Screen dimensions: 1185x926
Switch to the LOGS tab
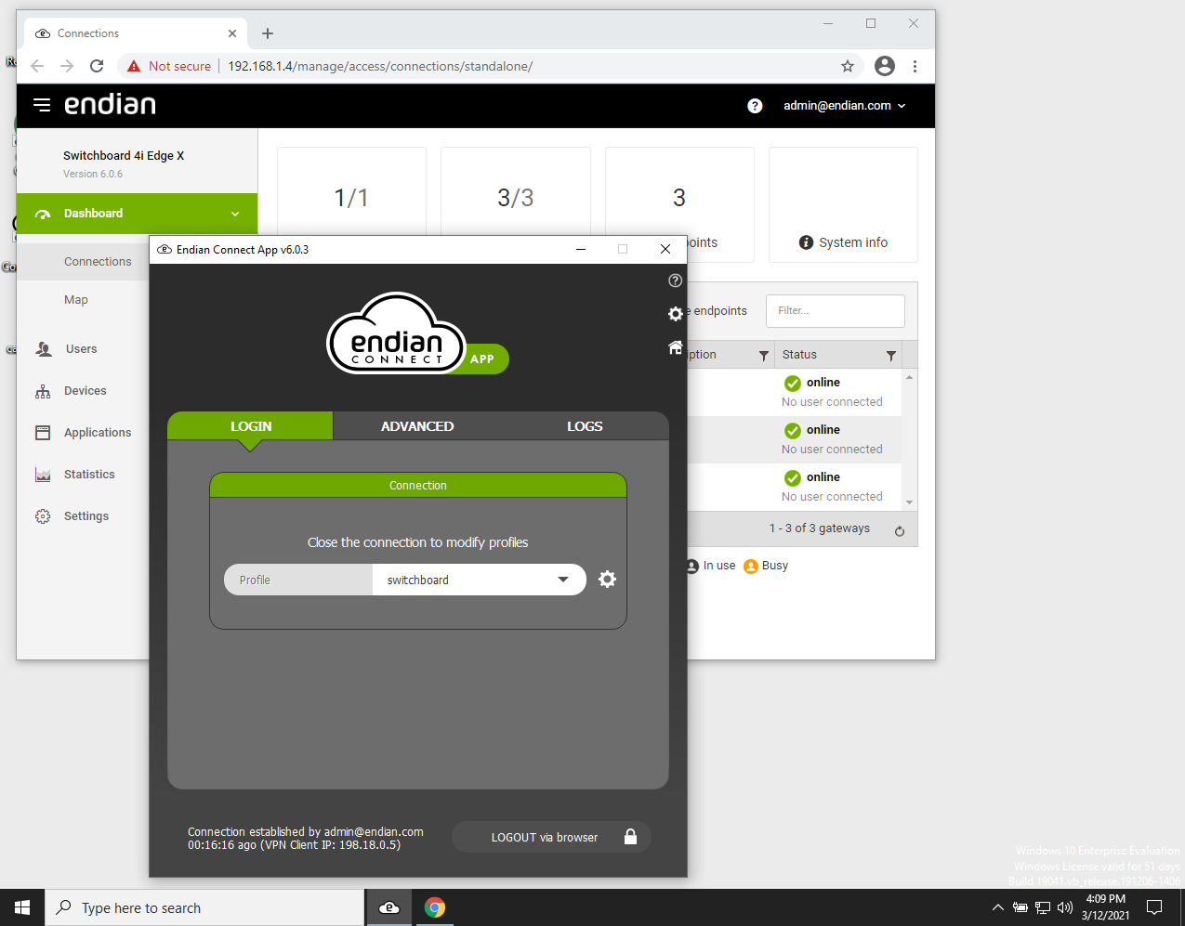(585, 426)
